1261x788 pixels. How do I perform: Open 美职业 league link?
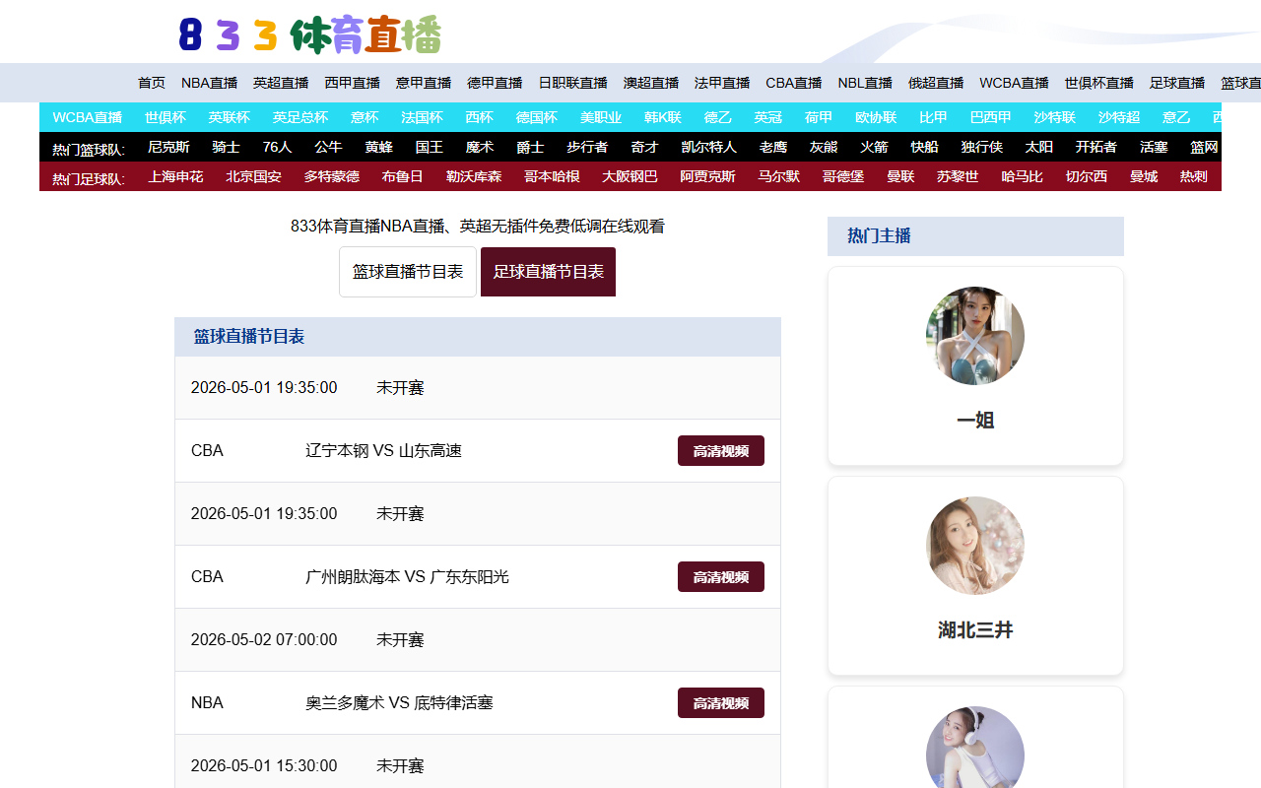(601, 117)
